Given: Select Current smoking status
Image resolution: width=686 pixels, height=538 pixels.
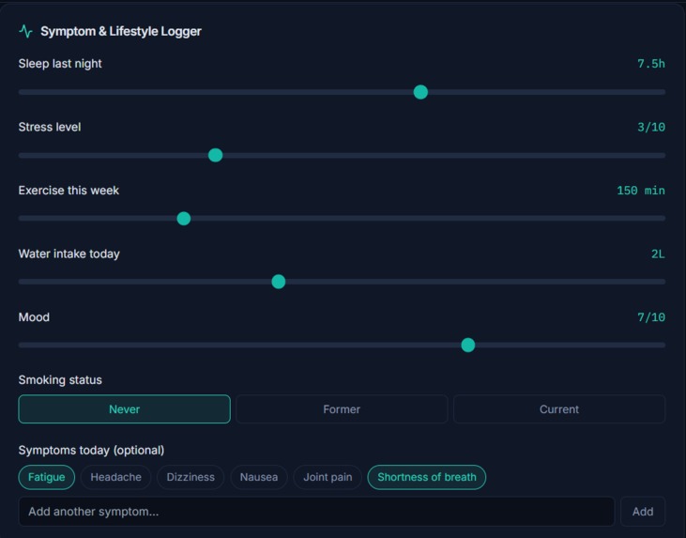Looking at the screenshot, I should tap(559, 409).
